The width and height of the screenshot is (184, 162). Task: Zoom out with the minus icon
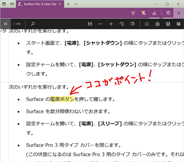click(100, 24)
